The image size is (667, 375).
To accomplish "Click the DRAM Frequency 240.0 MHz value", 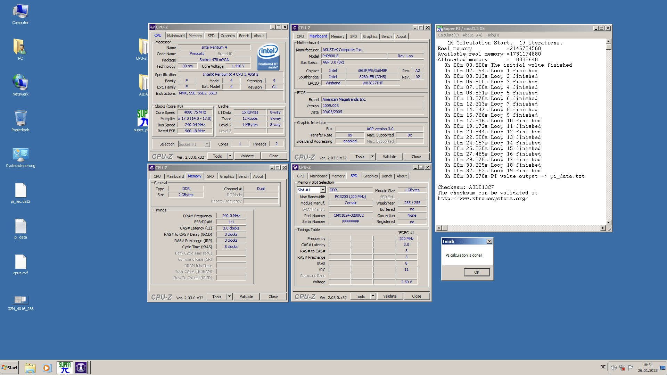I will point(231,216).
